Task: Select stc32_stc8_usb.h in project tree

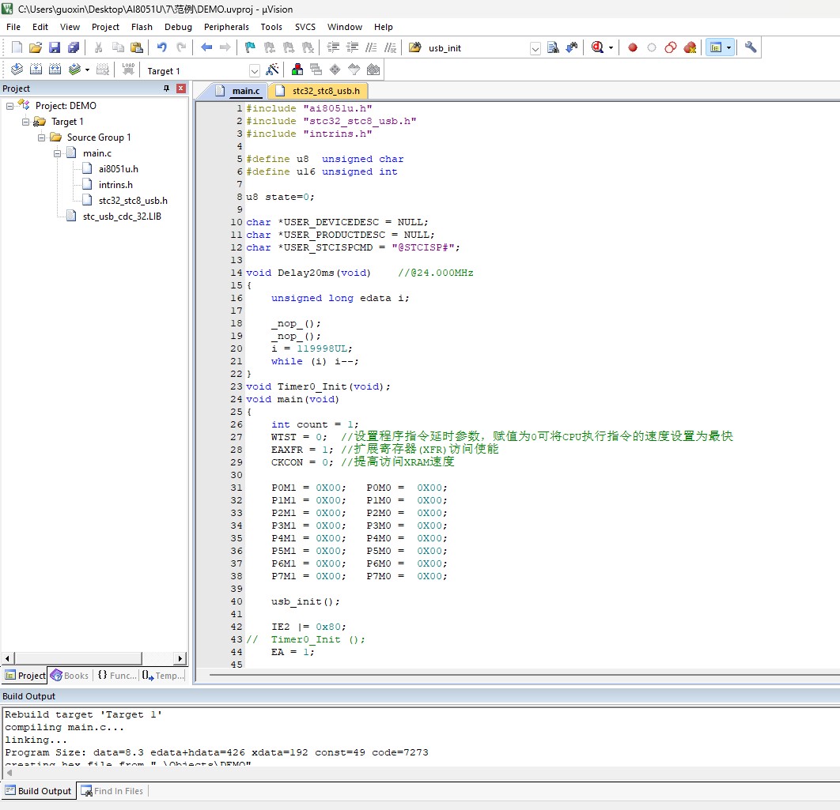Action: (x=133, y=201)
